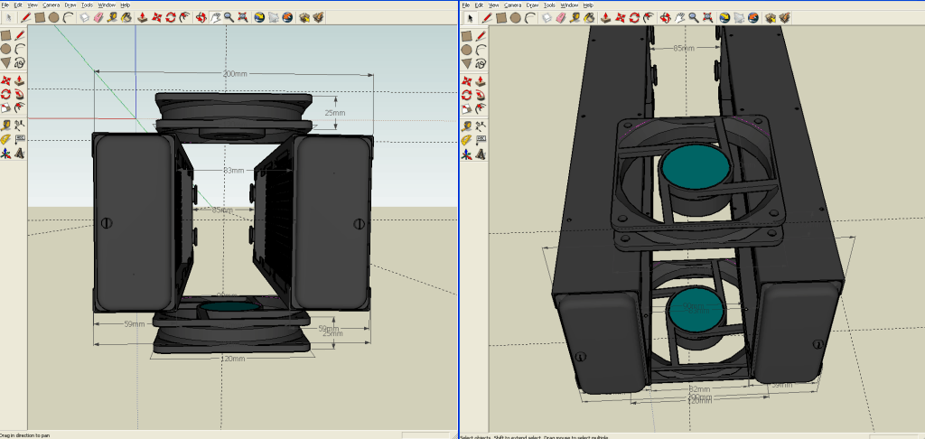Pick the Protractor tool in left side toolbar

(5, 139)
